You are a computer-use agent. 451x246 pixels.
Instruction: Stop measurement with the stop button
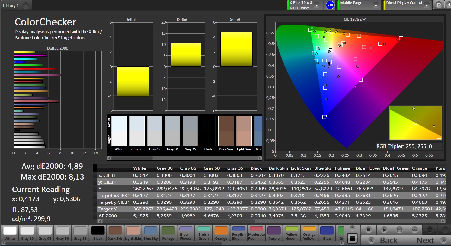368,230
